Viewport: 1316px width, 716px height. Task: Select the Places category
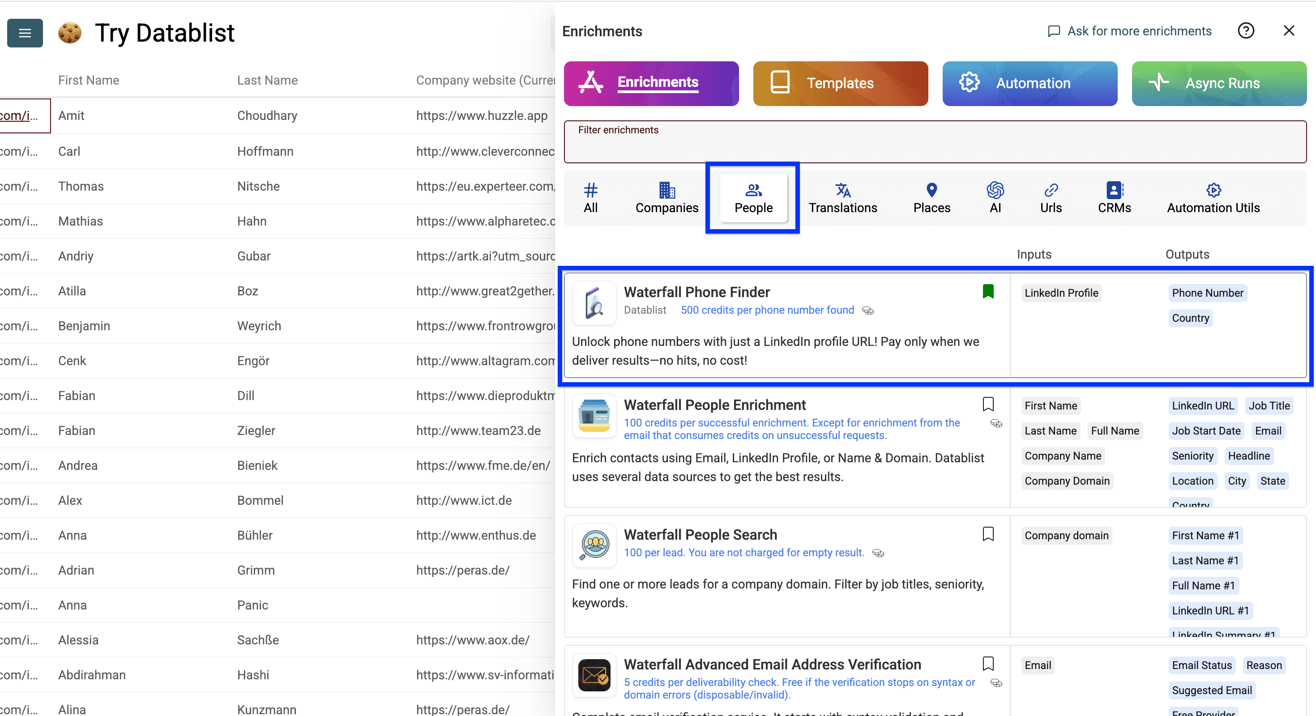931,198
